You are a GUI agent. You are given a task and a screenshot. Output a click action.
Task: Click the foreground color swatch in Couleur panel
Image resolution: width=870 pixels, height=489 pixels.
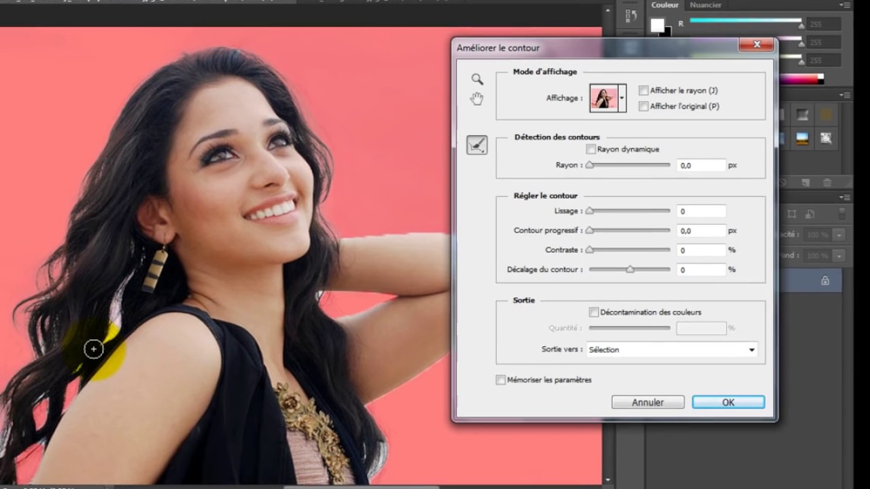pyautogui.click(x=657, y=26)
